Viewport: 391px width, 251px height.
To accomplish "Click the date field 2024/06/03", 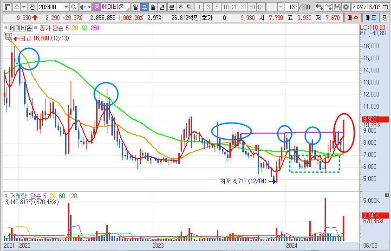I will coord(367,7).
